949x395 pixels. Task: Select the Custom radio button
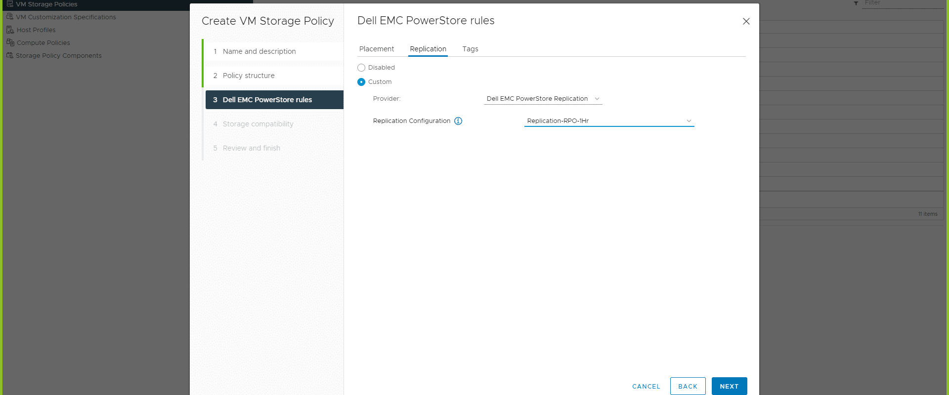pyautogui.click(x=361, y=82)
